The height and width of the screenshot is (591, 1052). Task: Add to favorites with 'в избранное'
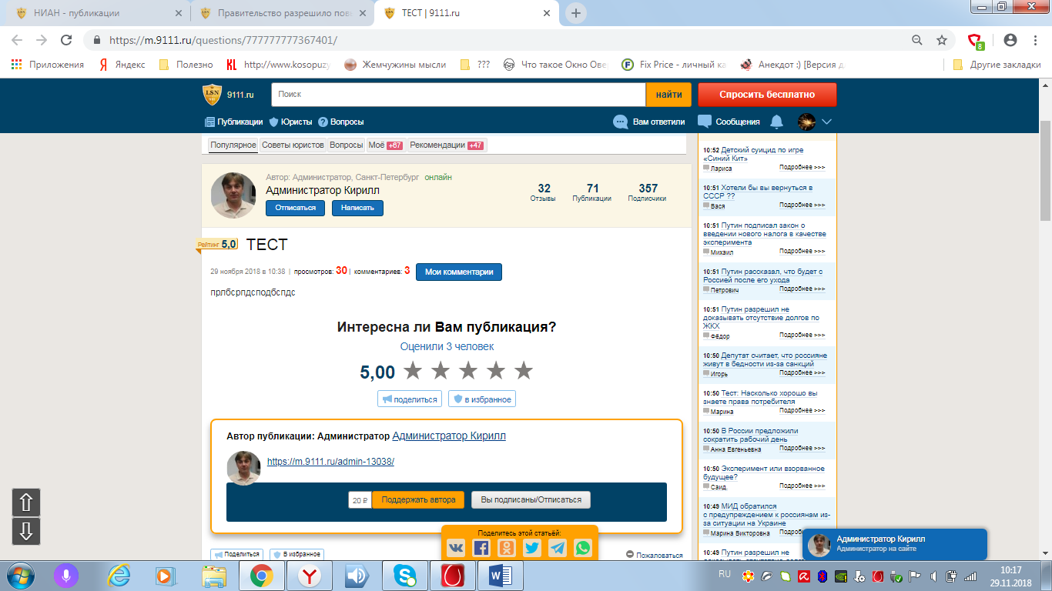[x=482, y=399]
